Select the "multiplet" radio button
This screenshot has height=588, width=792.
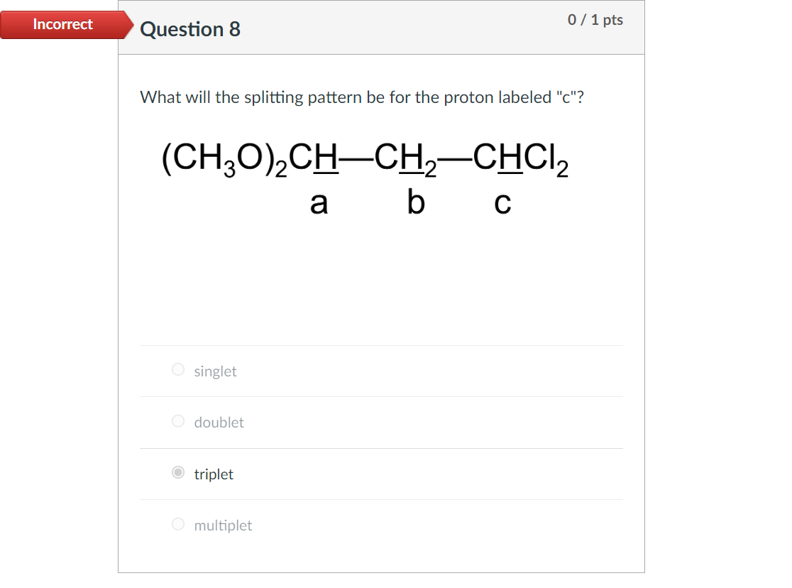pyautogui.click(x=177, y=524)
